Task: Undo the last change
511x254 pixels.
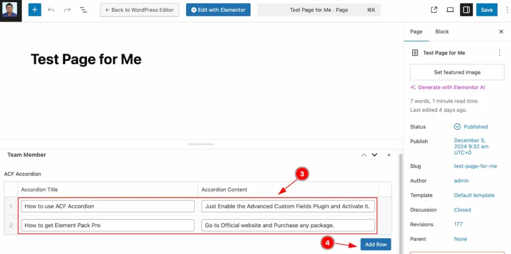Action: pyautogui.click(x=51, y=10)
